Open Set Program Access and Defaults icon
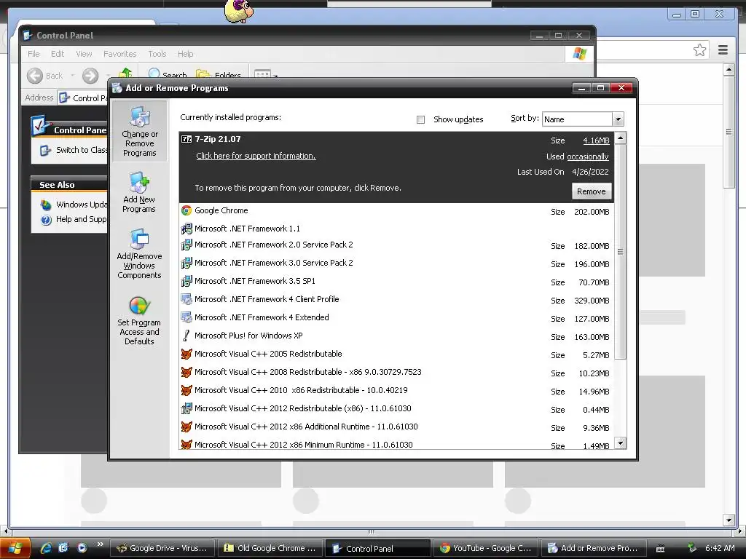Image resolution: width=746 pixels, height=559 pixels. point(139,320)
